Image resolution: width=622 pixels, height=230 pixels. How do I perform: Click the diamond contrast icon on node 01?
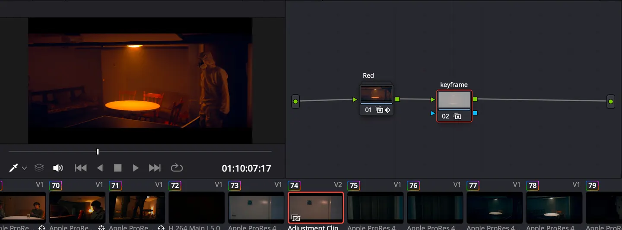[x=387, y=110]
